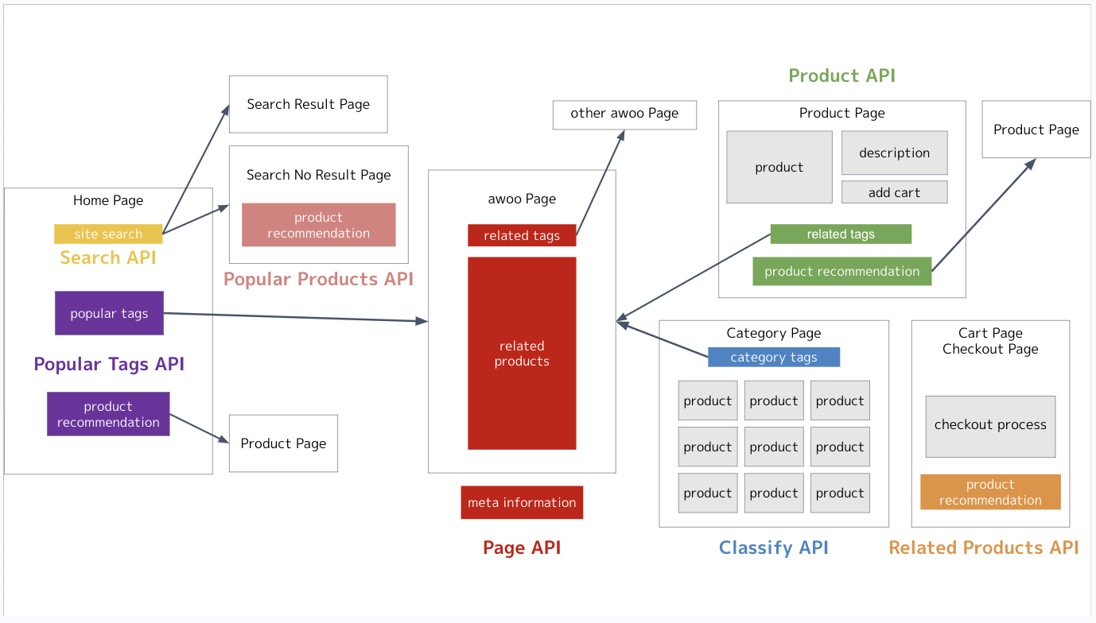
Task: Click the gray description box
Action: [x=894, y=153]
